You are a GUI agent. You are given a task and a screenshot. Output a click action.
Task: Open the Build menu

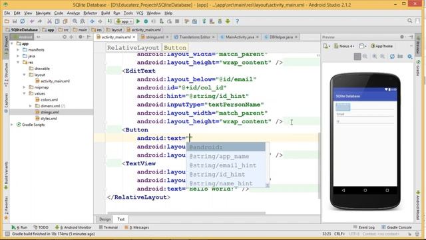105,13
